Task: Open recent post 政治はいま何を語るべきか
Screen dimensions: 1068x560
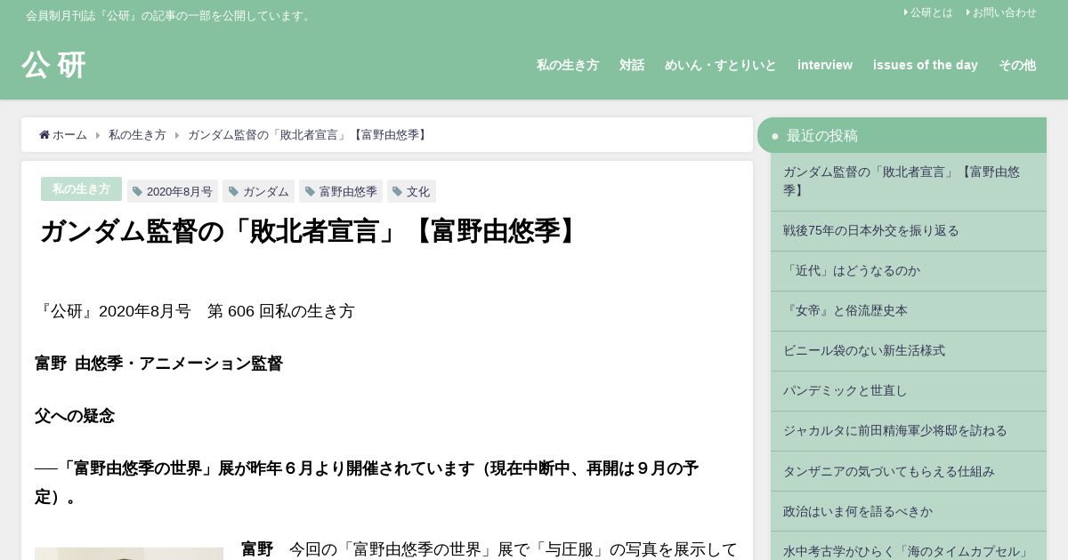Action: tap(909, 511)
